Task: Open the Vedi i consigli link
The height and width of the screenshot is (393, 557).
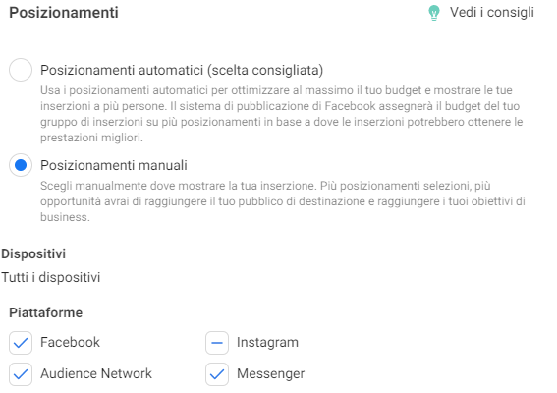Action: tap(491, 12)
